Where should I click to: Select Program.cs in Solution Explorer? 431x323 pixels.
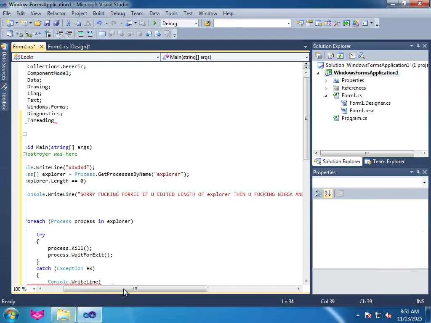coord(354,118)
